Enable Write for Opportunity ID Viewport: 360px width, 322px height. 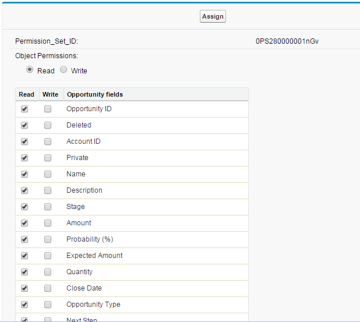(x=48, y=109)
